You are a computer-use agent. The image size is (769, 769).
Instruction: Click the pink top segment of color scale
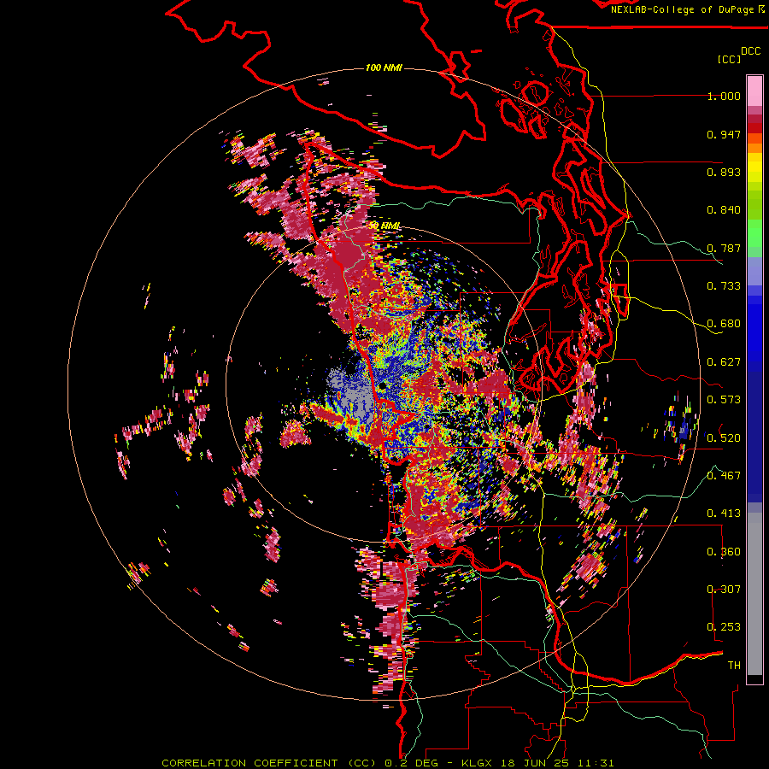point(754,91)
